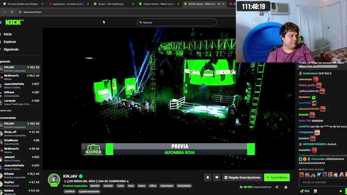Viewport: 347px width, 195px height.
Task: Open Jeimarii recommended channel
Action: click(21, 159)
